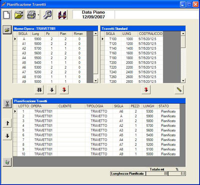
Task: Create a new plan with blank page icon
Action: tap(6, 15)
